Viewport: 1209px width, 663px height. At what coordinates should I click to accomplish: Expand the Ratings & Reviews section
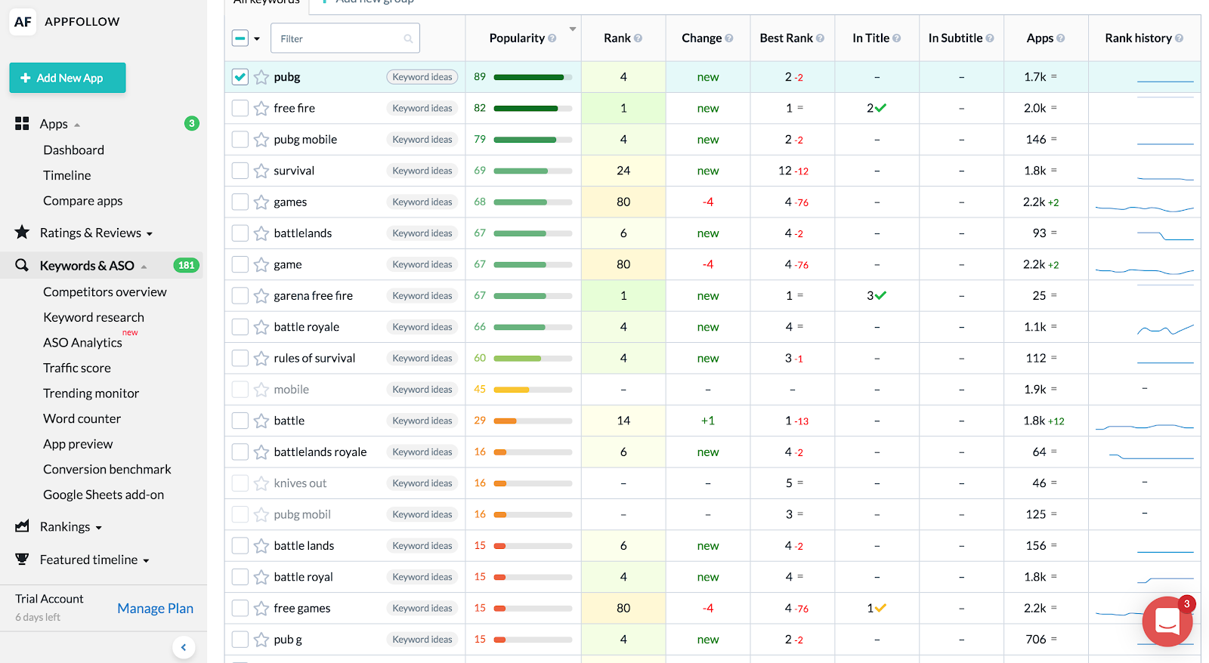[150, 234]
